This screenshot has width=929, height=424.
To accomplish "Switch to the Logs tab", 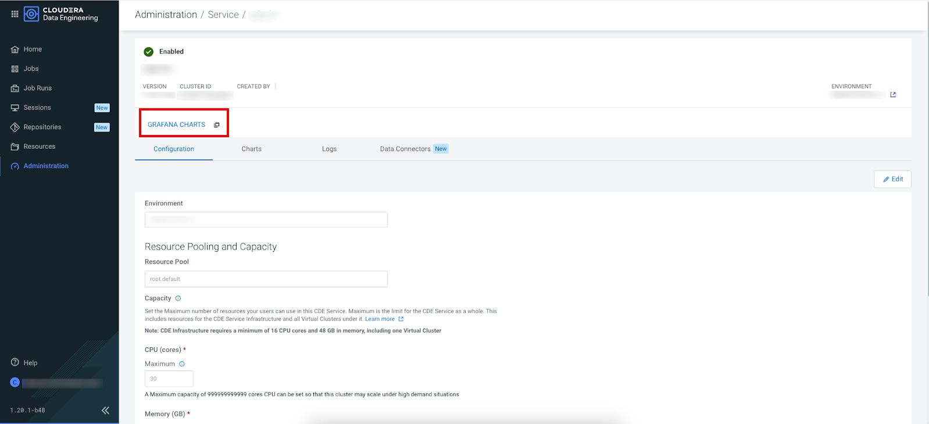I will tap(329, 149).
